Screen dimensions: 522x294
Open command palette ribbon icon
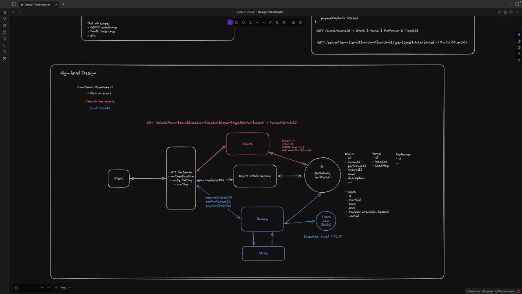pyautogui.click(x=4, y=45)
